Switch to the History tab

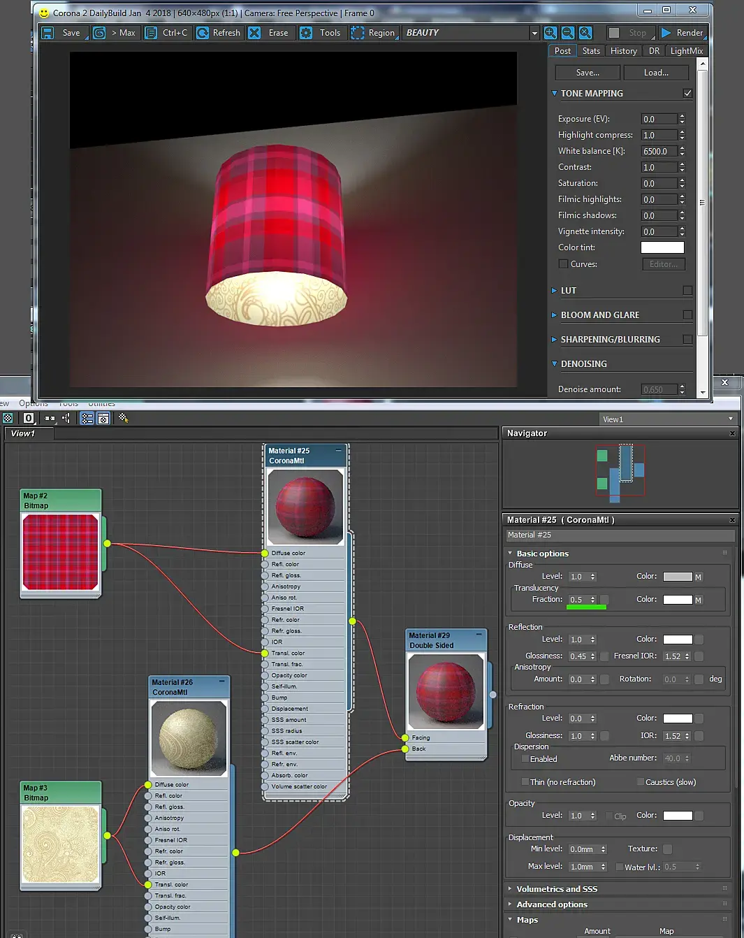[x=623, y=51]
